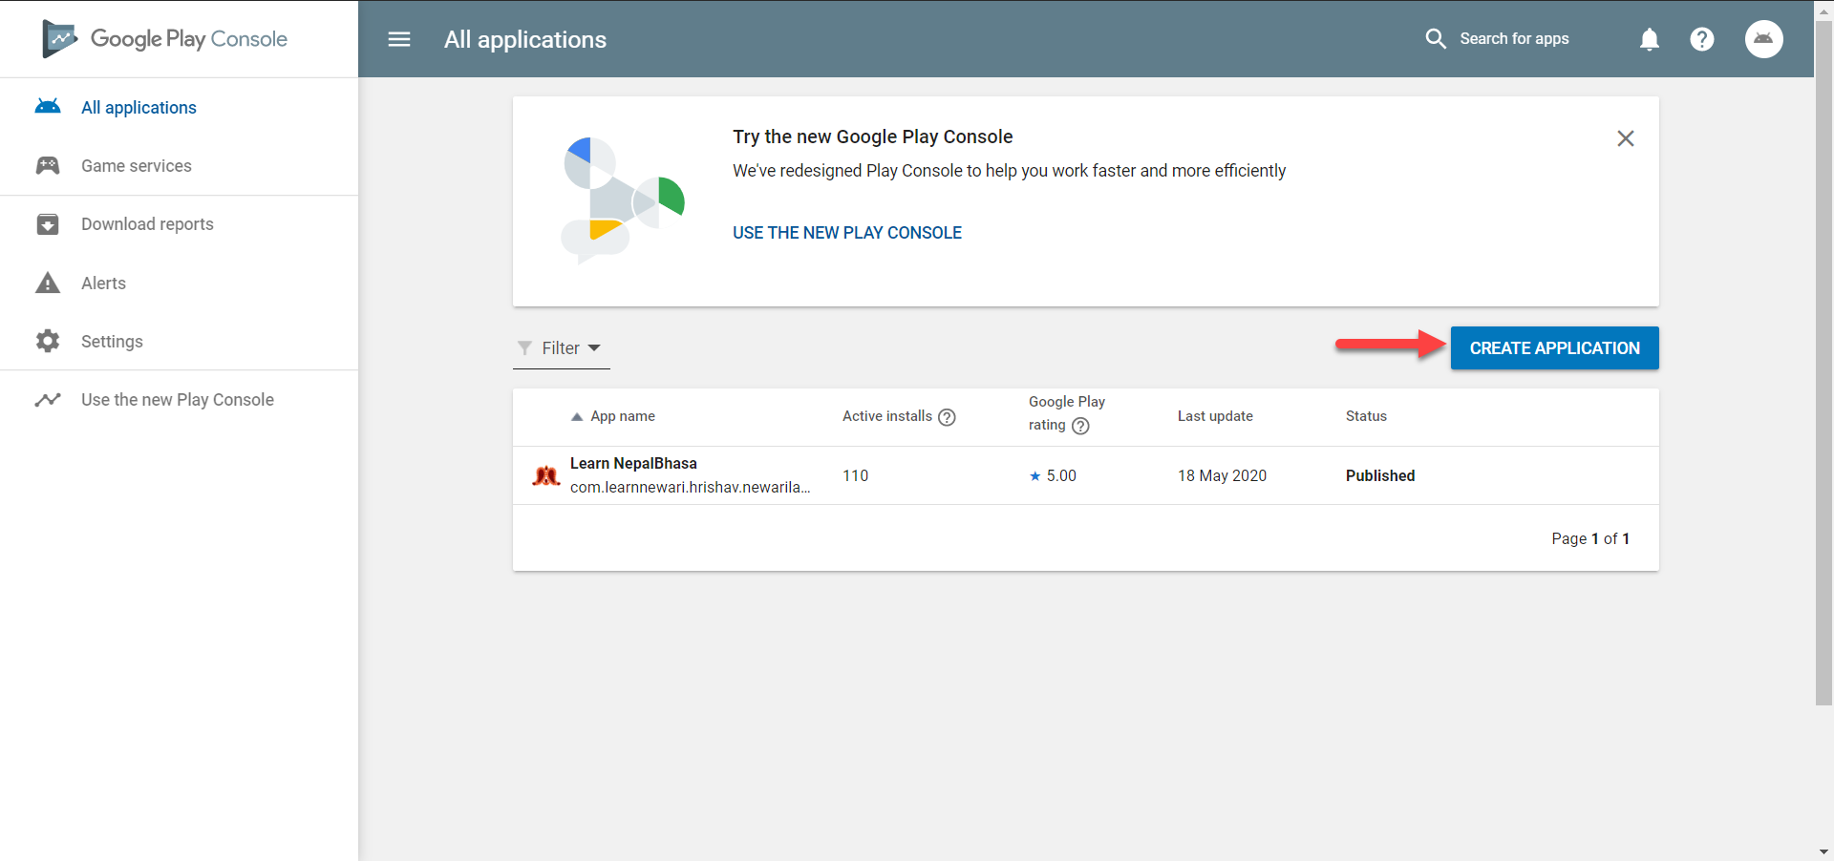Screen dimensions: 1834x861
Task: Open Settings in sidebar
Action: coord(112,342)
